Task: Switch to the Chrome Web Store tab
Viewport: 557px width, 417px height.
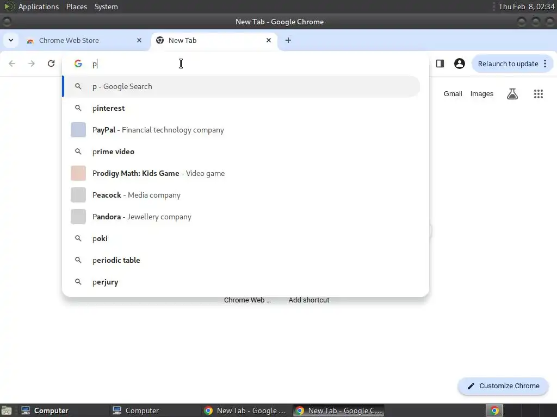Action: pos(84,40)
